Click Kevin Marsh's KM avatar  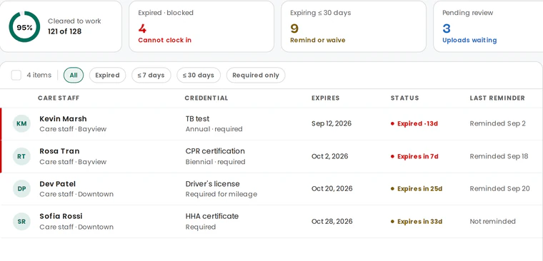coord(21,124)
